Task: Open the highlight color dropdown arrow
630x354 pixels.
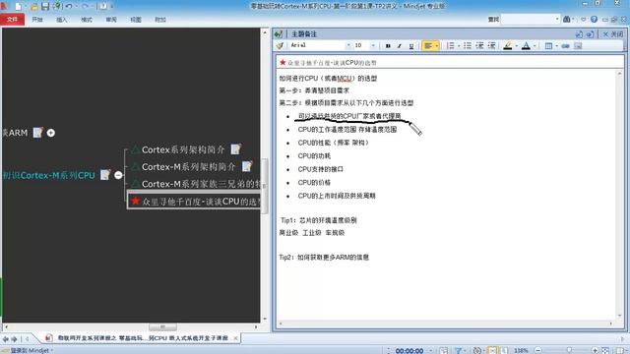Action: (516, 46)
